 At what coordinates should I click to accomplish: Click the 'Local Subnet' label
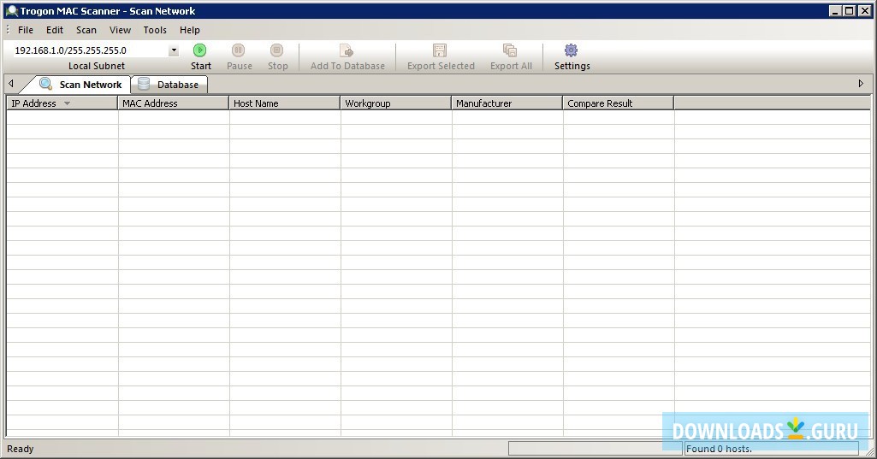point(97,66)
